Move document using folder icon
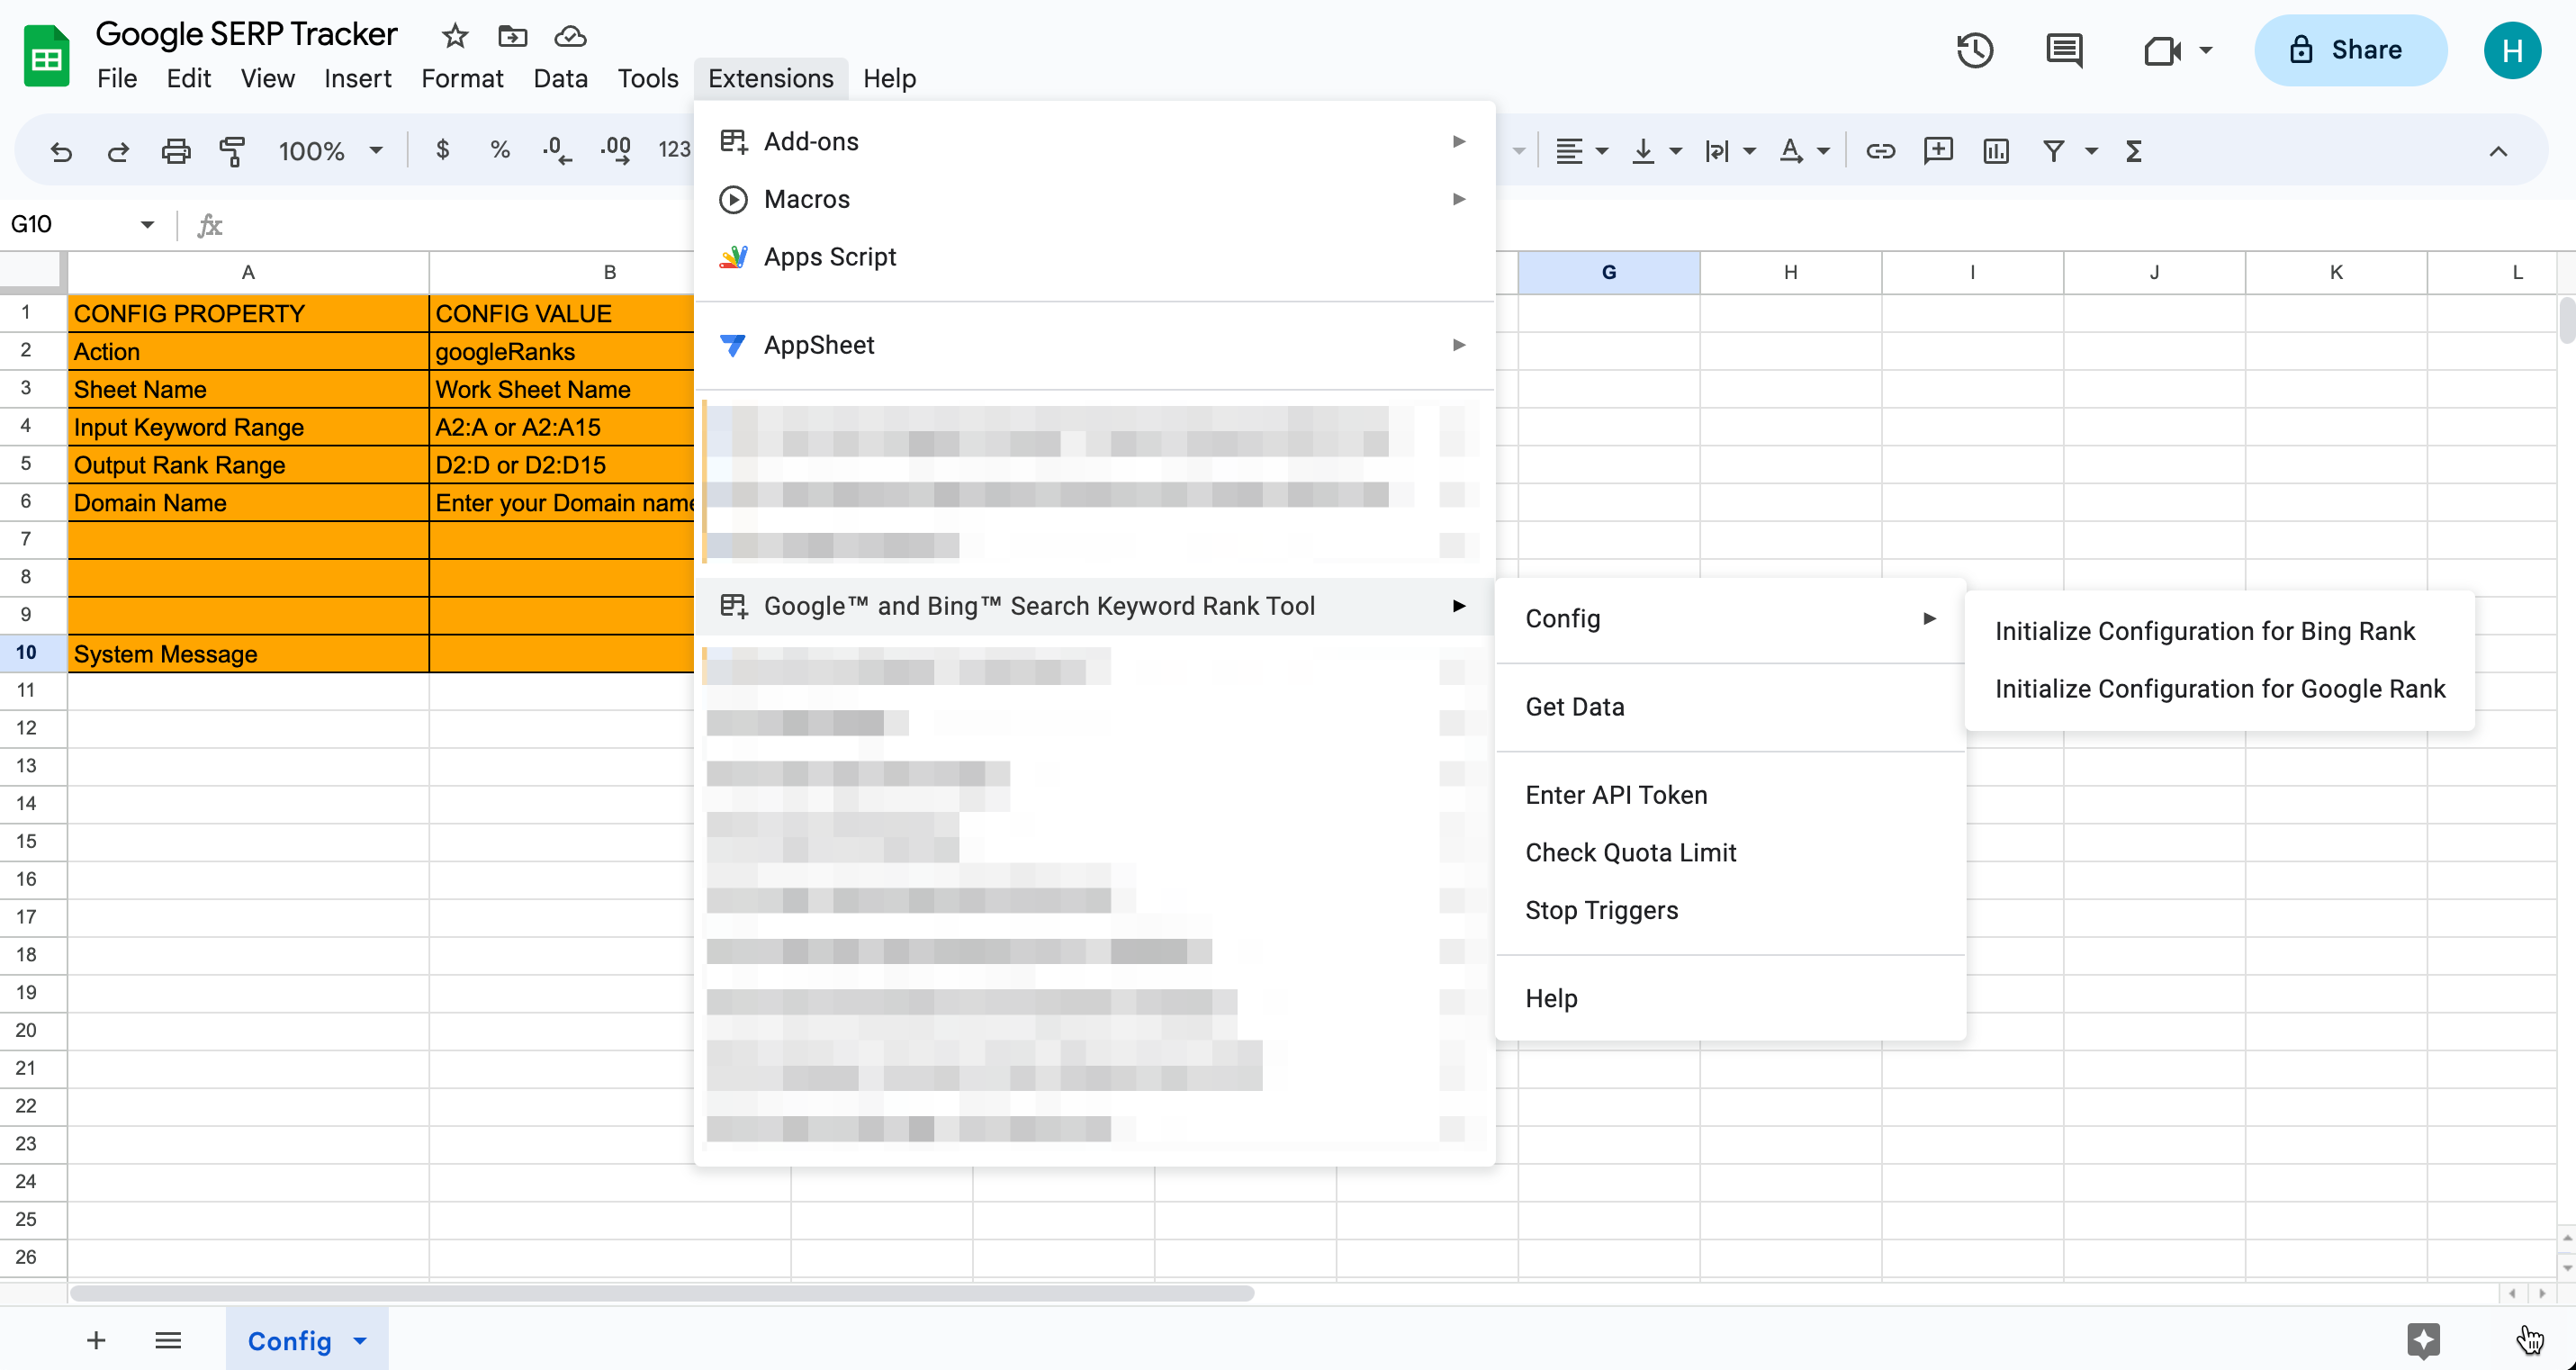2576x1370 pixels. coord(513,36)
